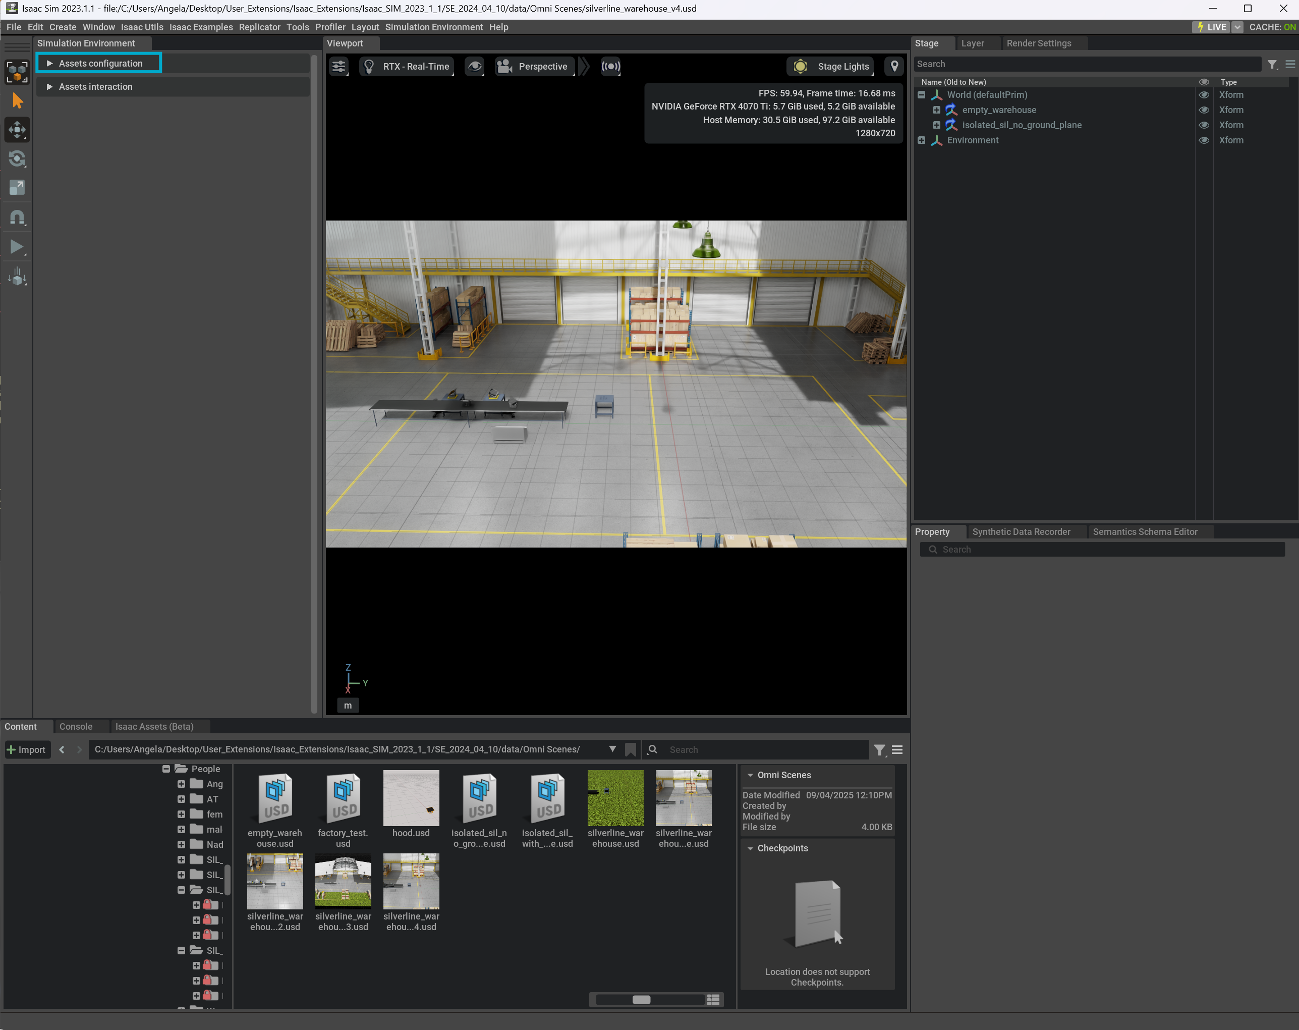Click the viewport eye display options icon
The width and height of the screenshot is (1299, 1030).
474,66
